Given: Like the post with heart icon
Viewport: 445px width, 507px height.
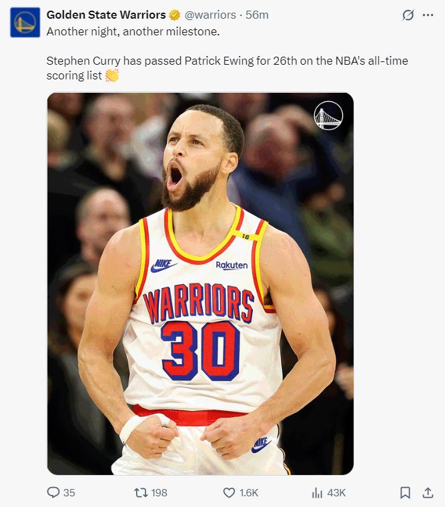Looking at the screenshot, I should coord(229,493).
